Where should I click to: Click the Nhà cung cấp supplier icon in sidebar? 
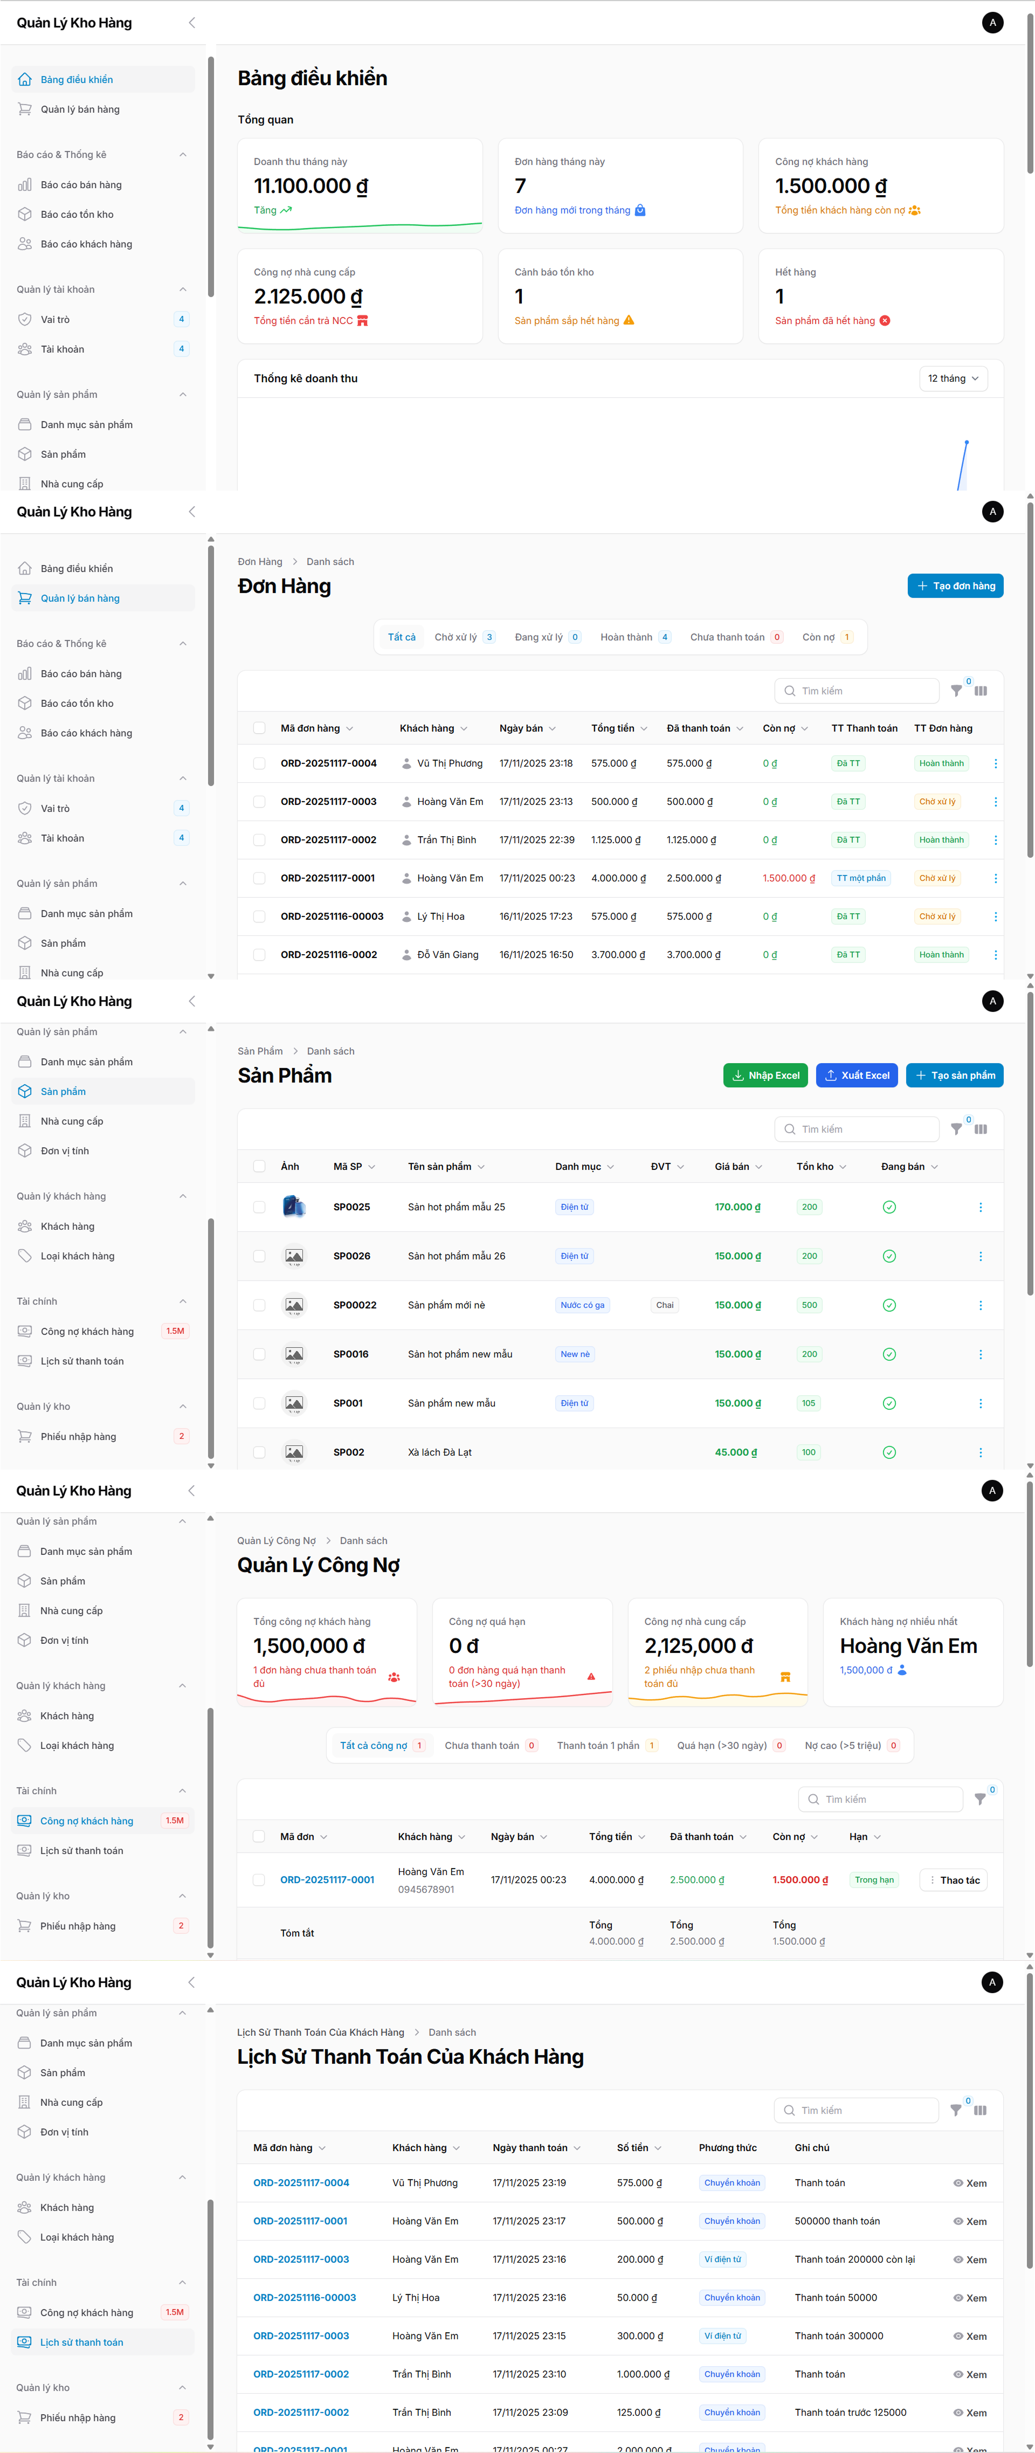(x=25, y=483)
